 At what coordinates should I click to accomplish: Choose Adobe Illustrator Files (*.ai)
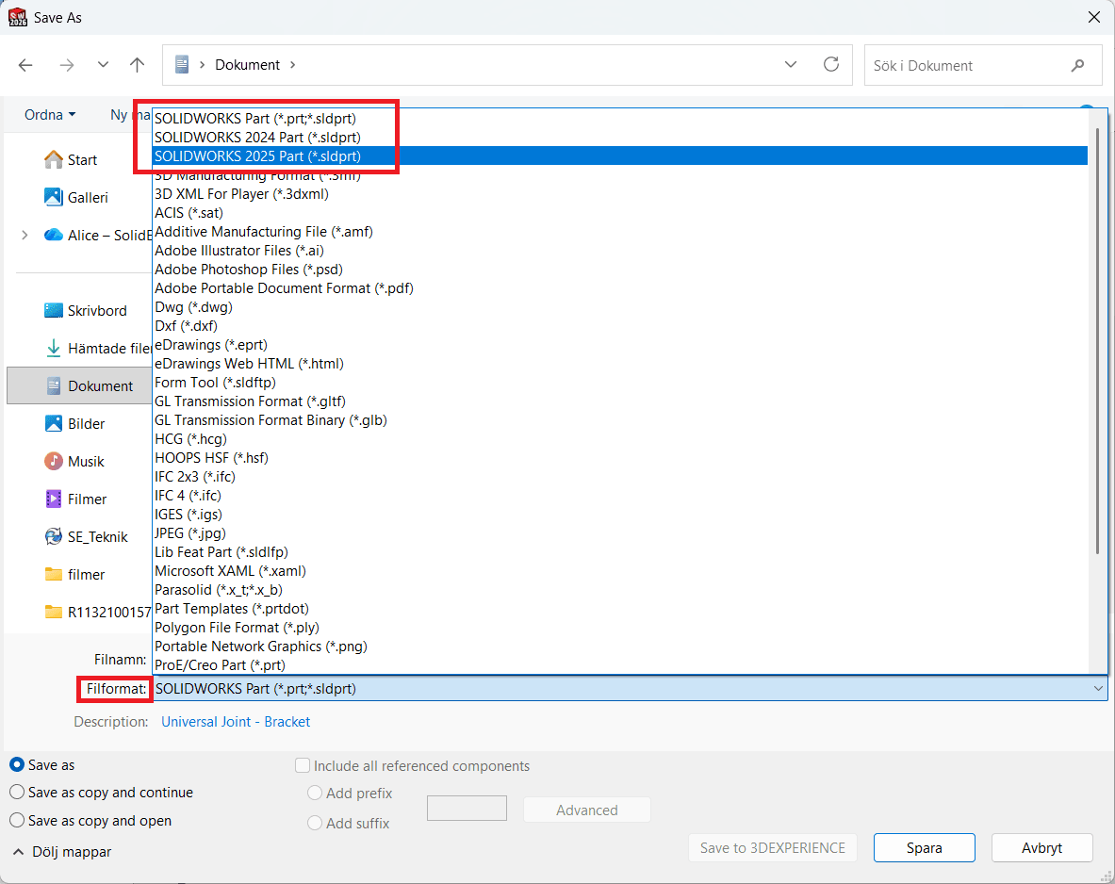coord(620,251)
